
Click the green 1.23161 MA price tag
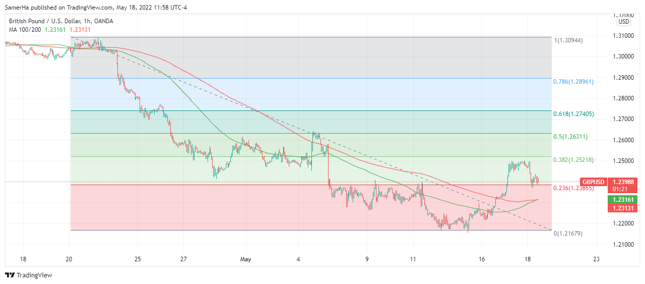[x=624, y=199]
